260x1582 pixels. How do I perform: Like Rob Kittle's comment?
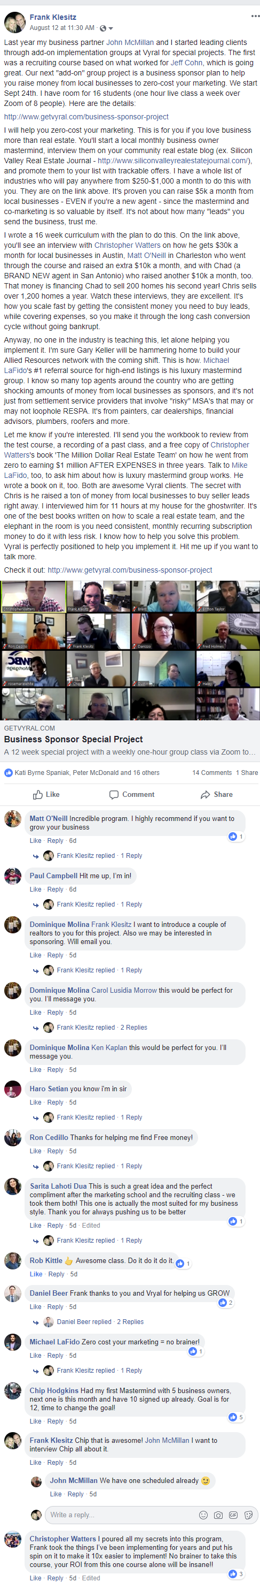click(36, 1274)
